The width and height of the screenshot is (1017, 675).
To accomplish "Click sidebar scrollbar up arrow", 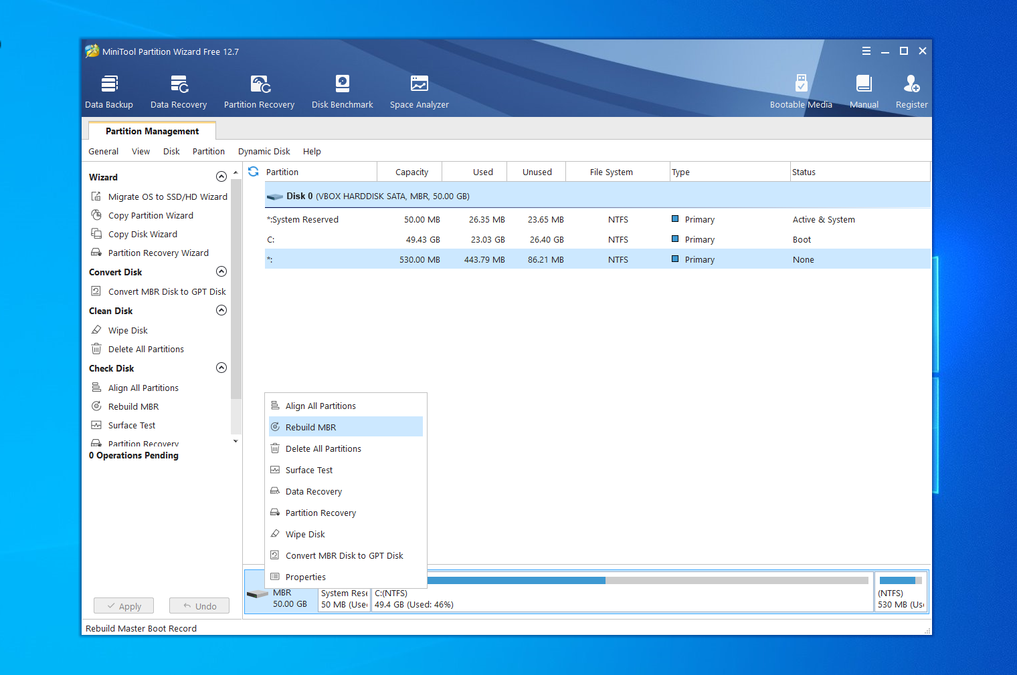I will 236,173.
